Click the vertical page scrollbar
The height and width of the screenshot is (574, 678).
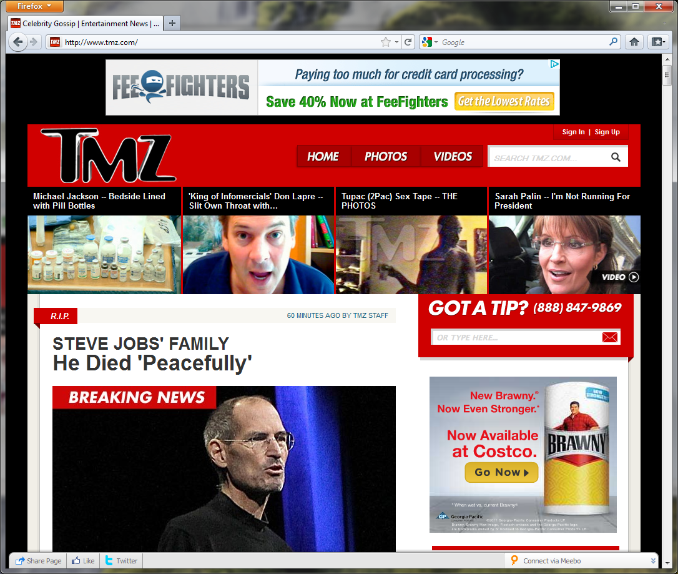click(668, 75)
